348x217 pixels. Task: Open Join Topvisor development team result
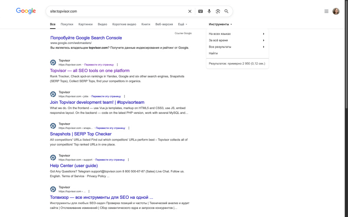97,102
